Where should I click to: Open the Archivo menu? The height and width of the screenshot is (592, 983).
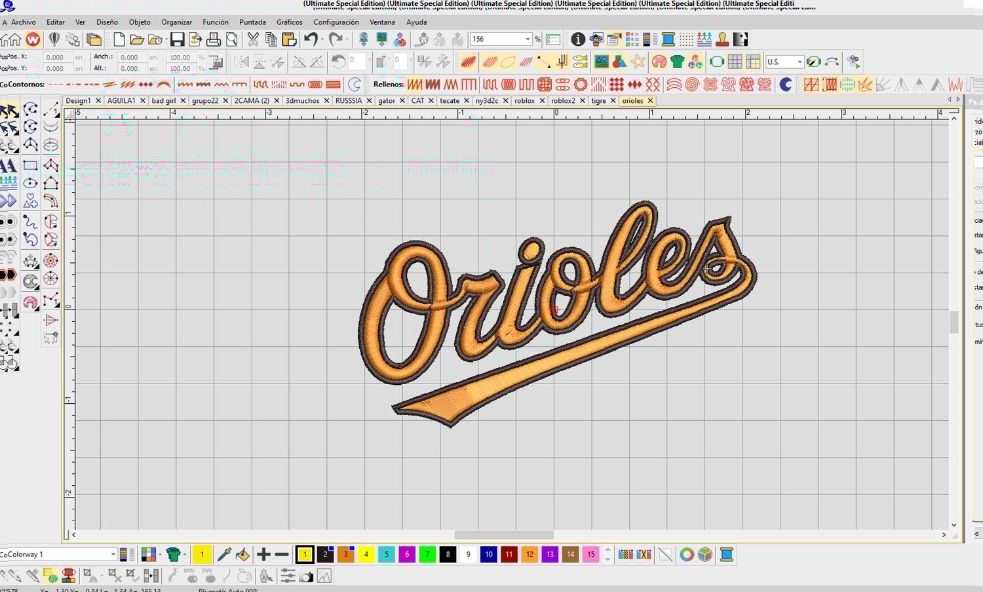pyautogui.click(x=24, y=22)
